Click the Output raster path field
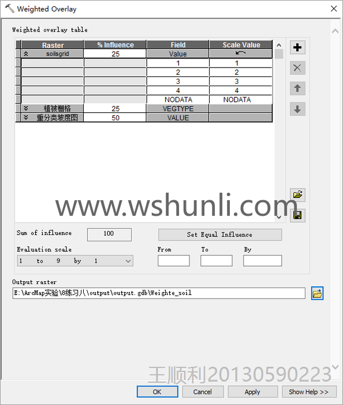This screenshot has width=343, height=405. click(159, 293)
